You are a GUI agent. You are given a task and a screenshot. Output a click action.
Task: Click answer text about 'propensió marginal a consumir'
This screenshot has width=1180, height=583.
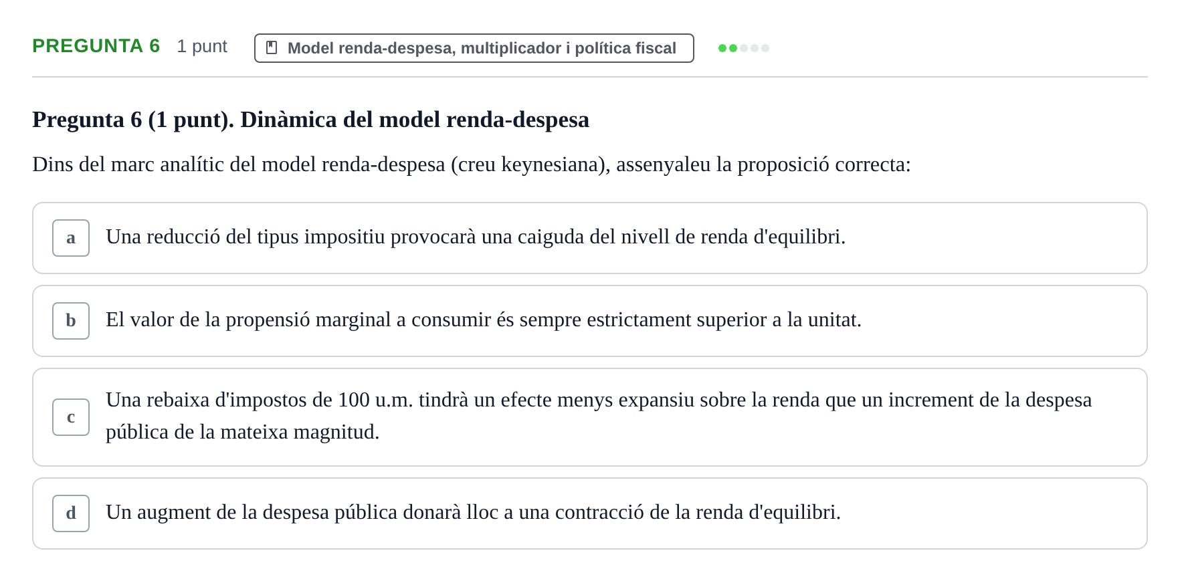point(484,320)
